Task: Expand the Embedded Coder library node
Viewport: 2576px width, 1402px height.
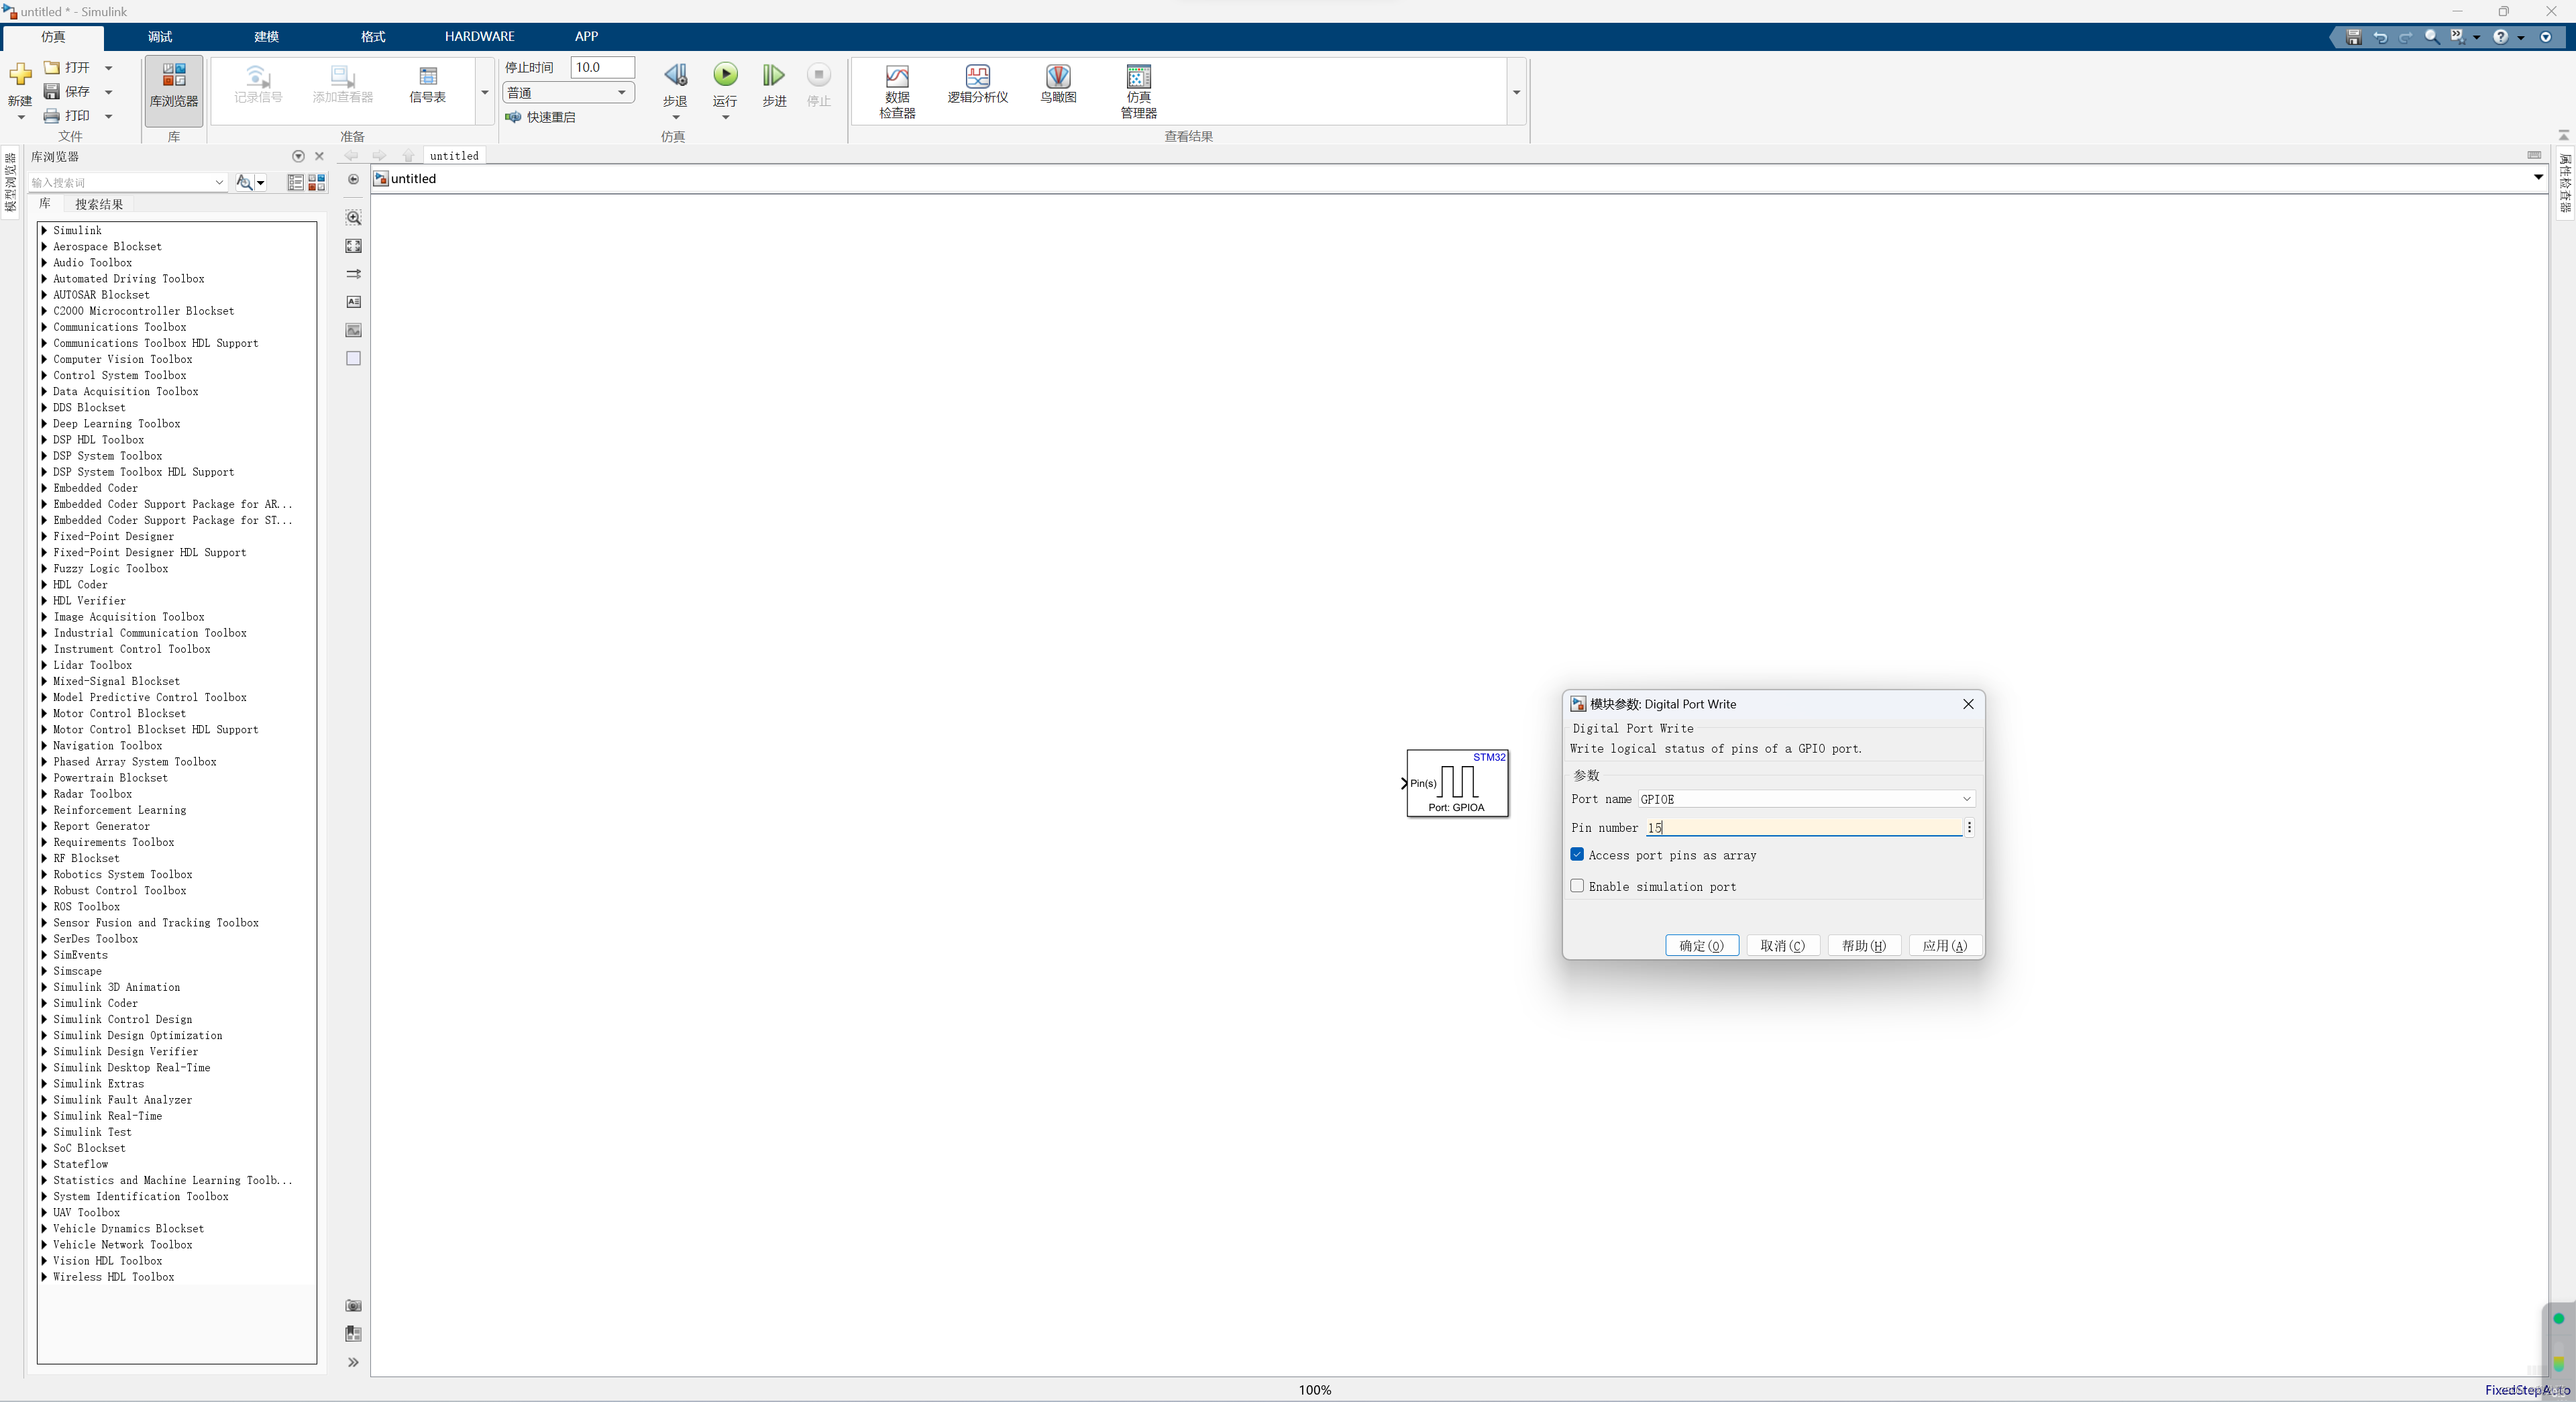Action: pyautogui.click(x=45, y=488)
